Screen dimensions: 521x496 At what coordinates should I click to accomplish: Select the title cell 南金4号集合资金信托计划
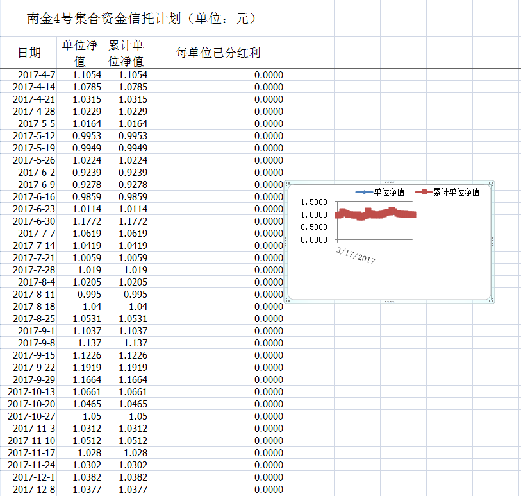[x=142, y=19]
